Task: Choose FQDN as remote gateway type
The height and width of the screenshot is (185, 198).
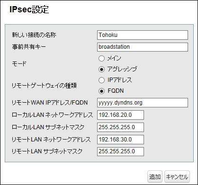Action: (x=101, y=91)
